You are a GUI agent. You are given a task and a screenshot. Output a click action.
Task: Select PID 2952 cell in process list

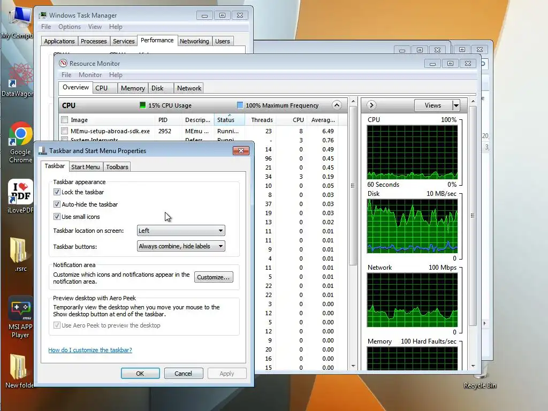point(168,131)
